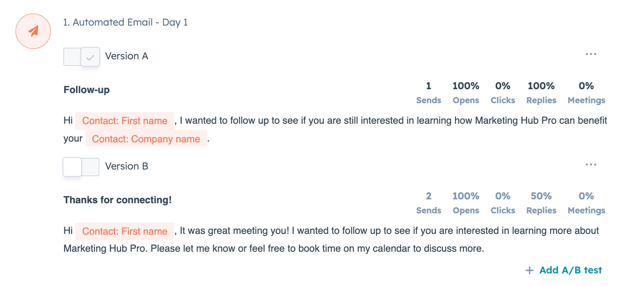
Task: Toggle the Version A switch
Action: click(82, 57)
